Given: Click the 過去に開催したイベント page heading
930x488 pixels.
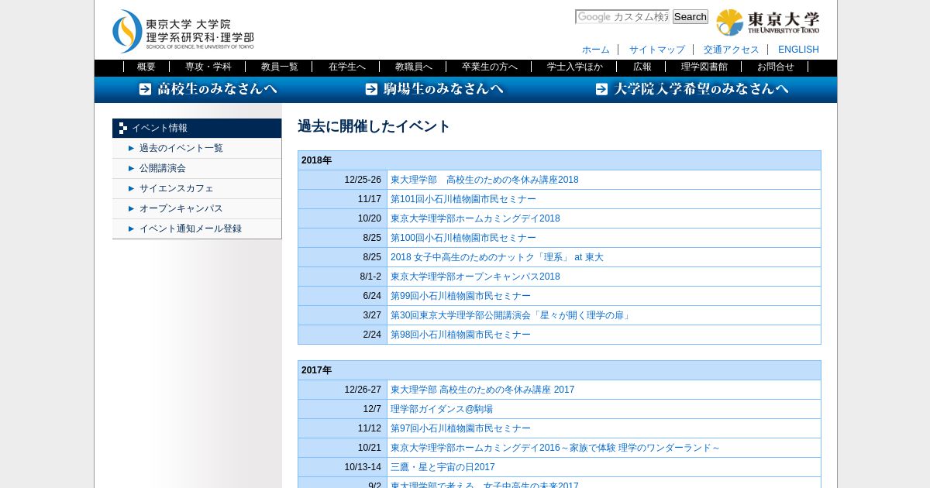Looking at the screenshot, I should (374, 126).
